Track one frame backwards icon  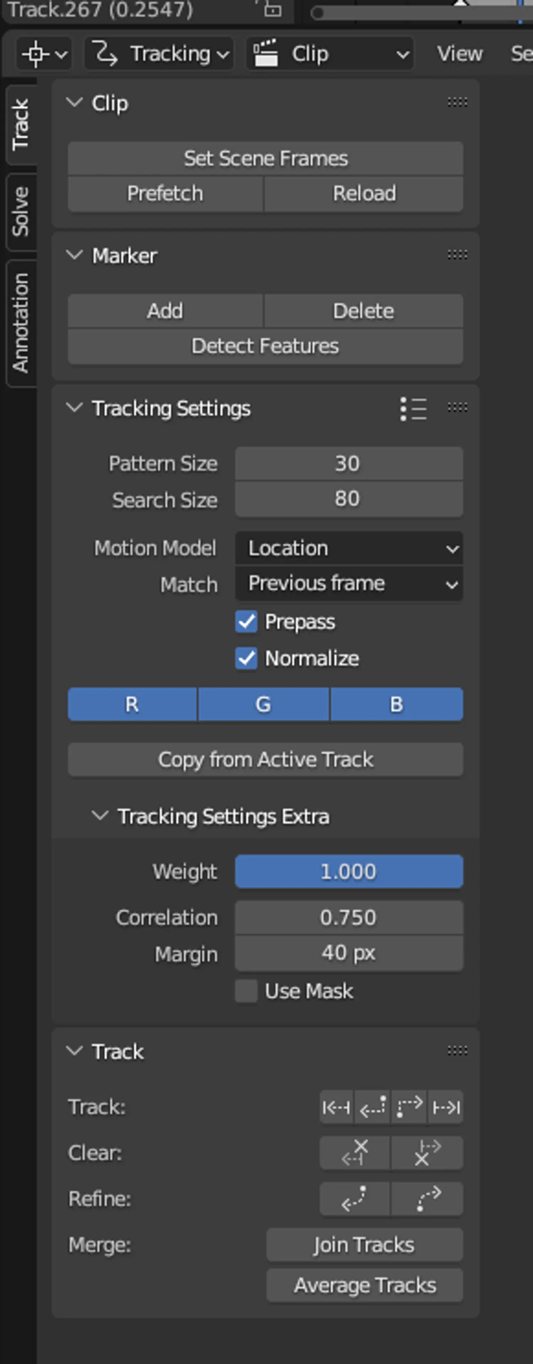pos(373,1107)
